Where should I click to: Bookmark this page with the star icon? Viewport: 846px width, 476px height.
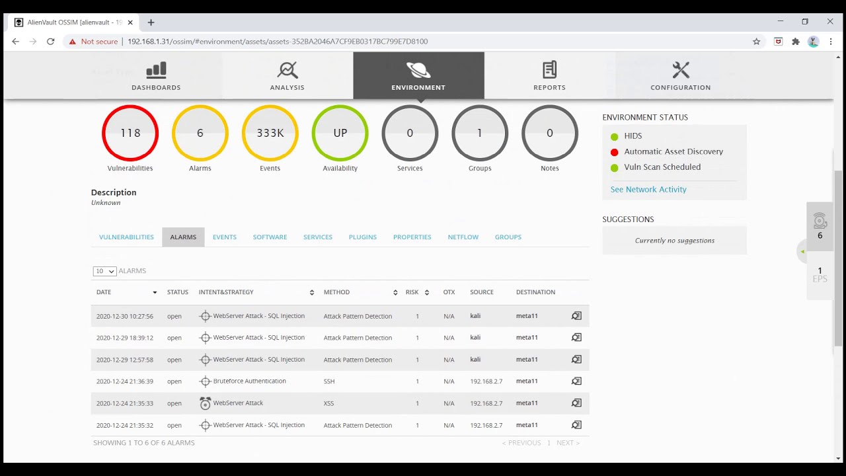[x=756, y=41]
